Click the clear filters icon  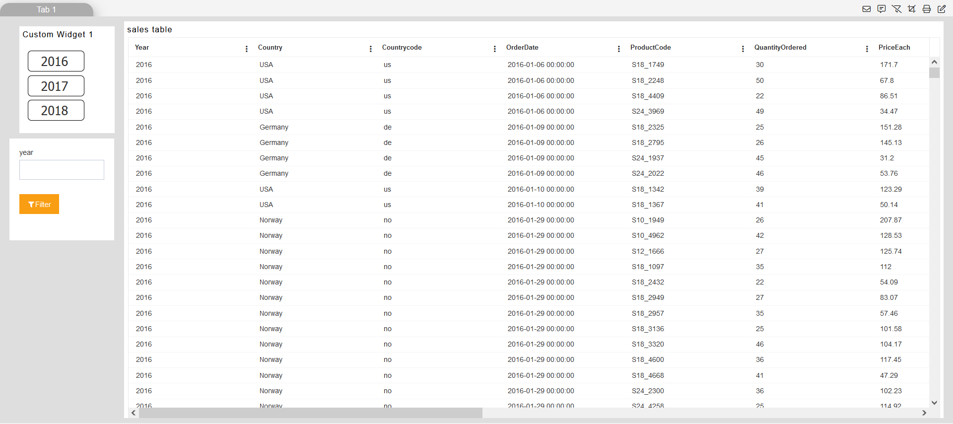coord(896,9)
